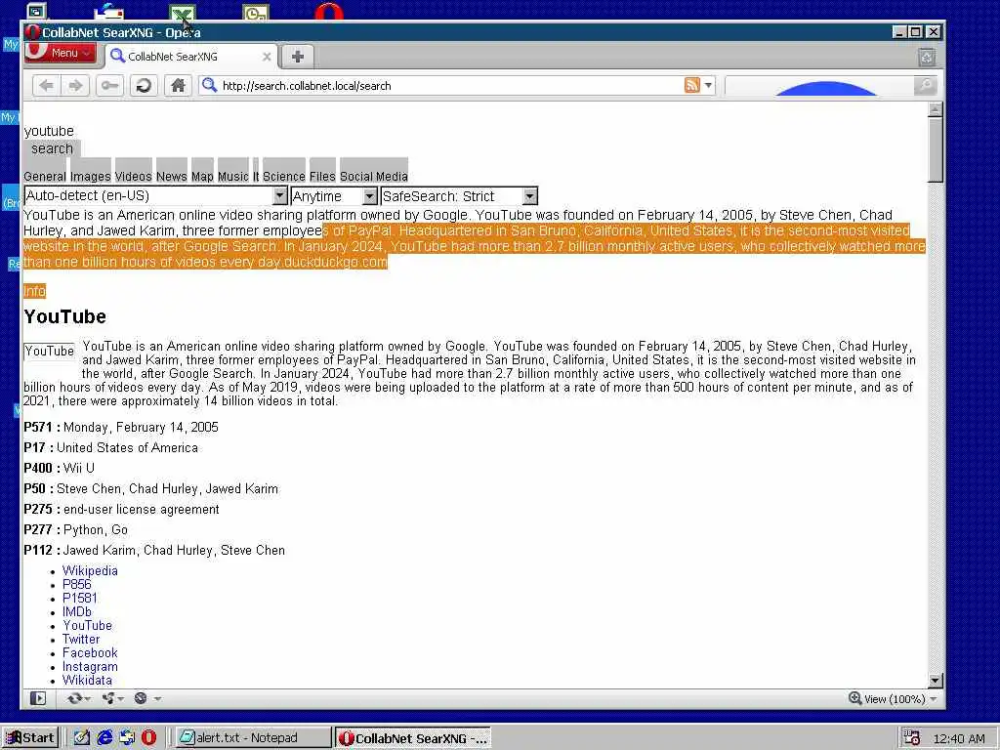Click the toolbar search input field
Screen dimensions: 1000x750
tap(819, 86)
